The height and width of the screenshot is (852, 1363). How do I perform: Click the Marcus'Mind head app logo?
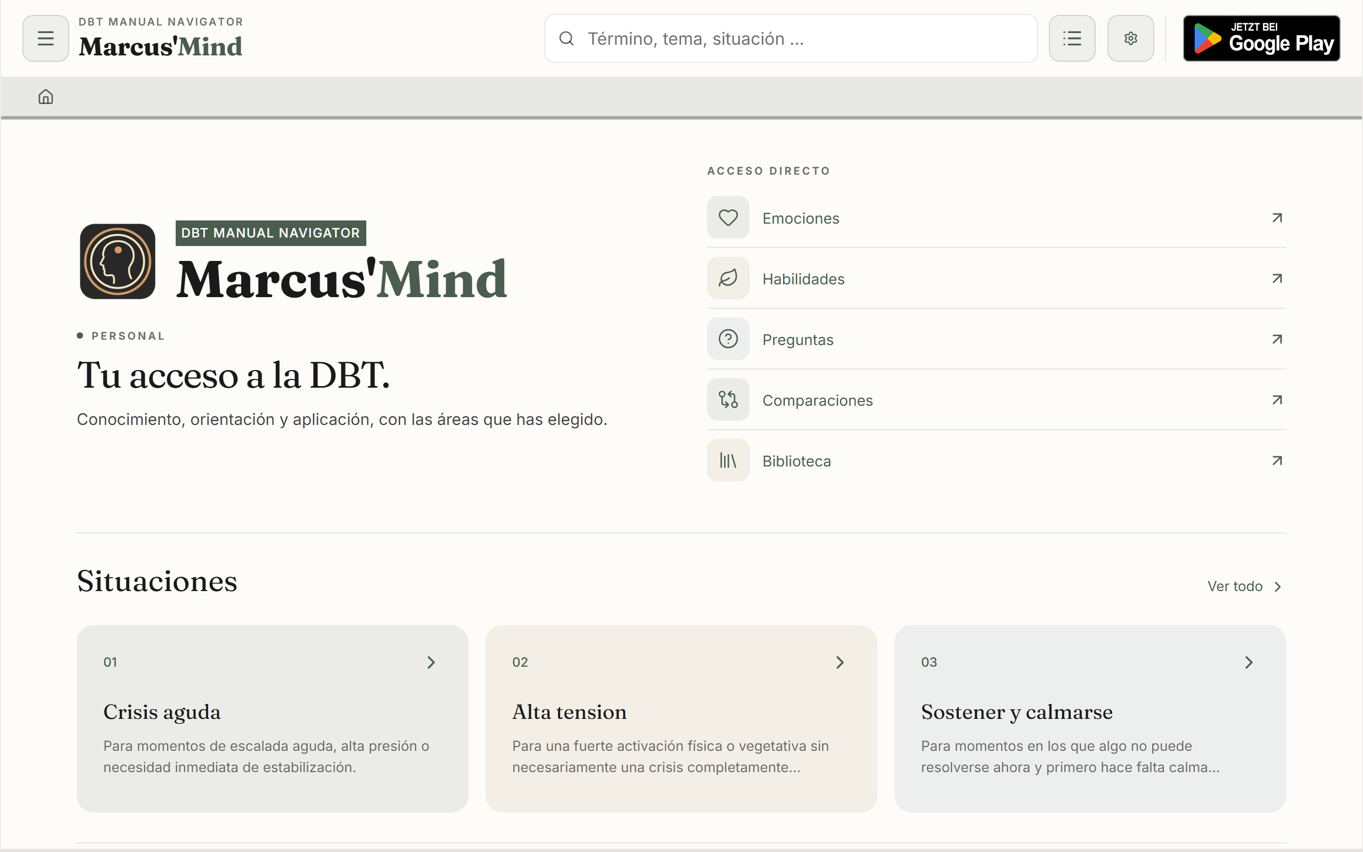click(118, 261)
